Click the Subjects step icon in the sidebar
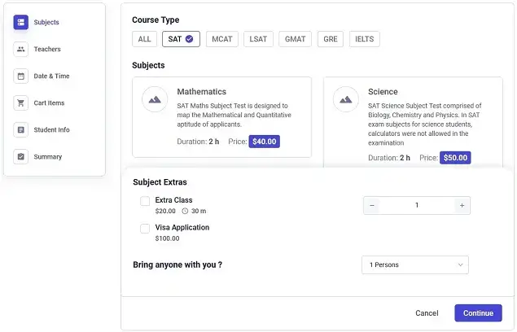 [21, 22]
